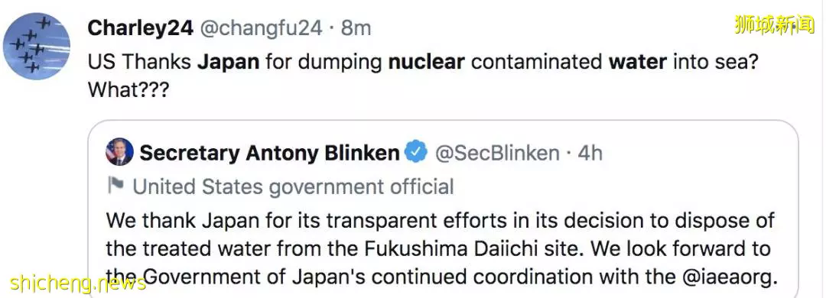The height and width of the screenshot is (298, 826).
Task: Click the government official flag icon
Action: (115, 186)
